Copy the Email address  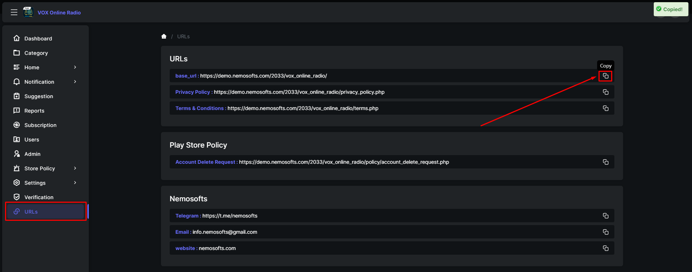pos(606,232)
